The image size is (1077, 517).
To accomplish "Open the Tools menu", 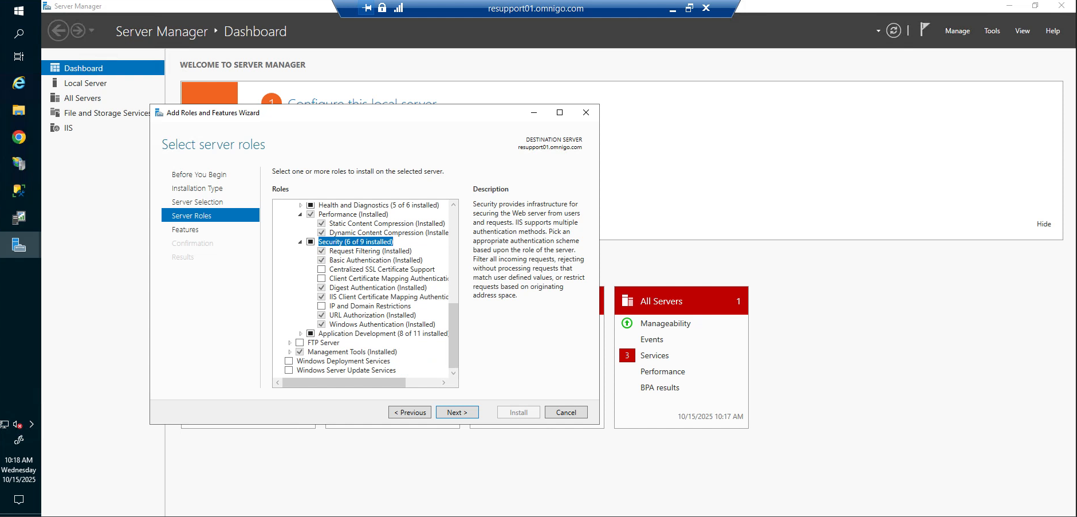I will pyautogui.click(x=992, y=31).
